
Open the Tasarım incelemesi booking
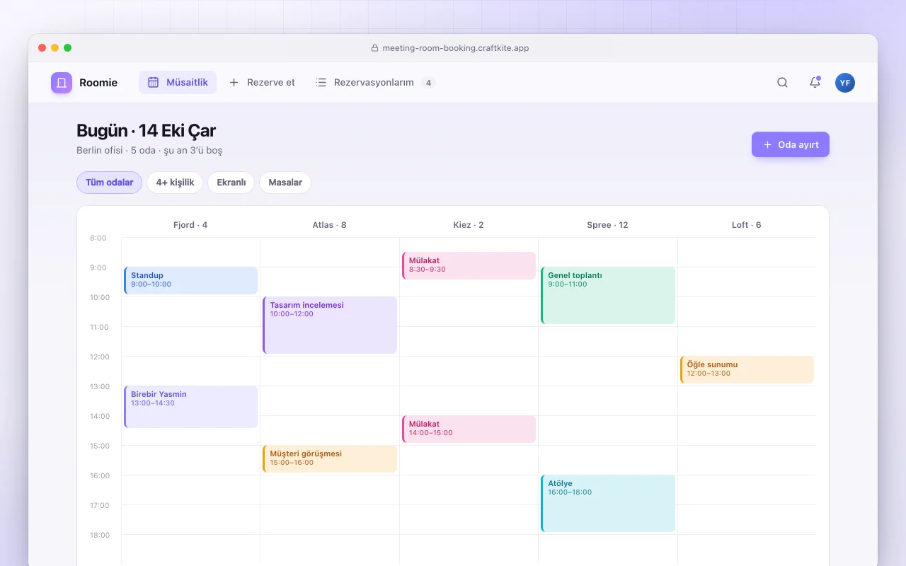click(330, 325)
